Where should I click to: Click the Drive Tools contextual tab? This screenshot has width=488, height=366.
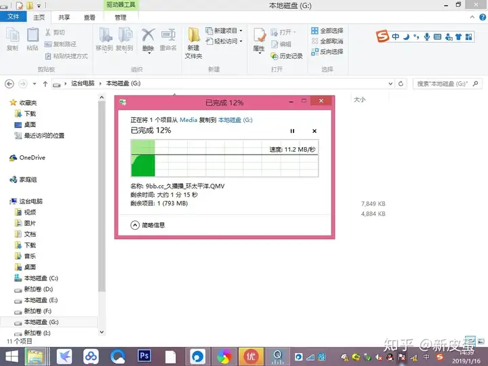pos(121,5)
